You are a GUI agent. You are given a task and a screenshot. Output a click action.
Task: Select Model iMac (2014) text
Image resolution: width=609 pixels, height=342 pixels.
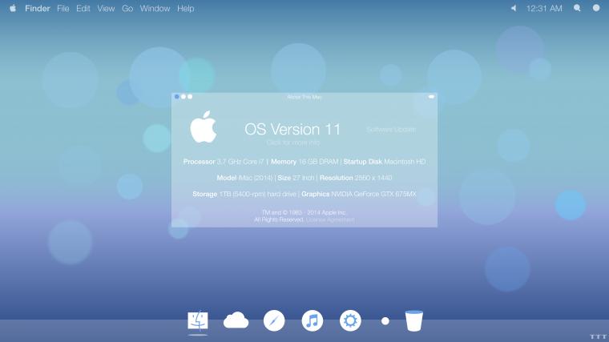[x=244, y=178]
